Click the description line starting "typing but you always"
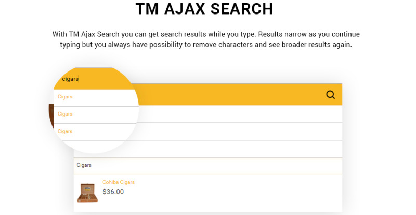416x215 pixels. pos(206,45)
